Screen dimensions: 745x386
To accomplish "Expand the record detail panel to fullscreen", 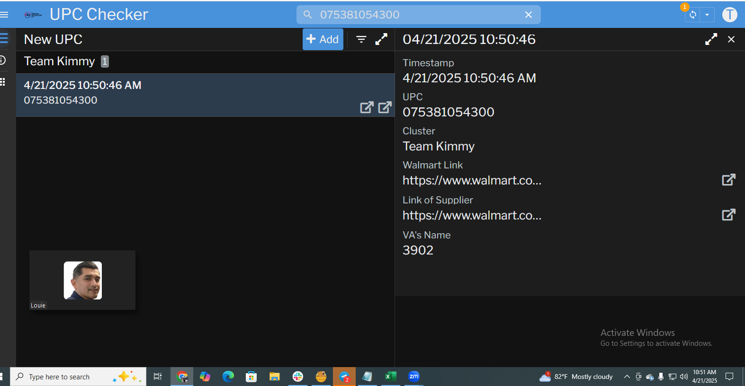I will click(x=711, y=39).
